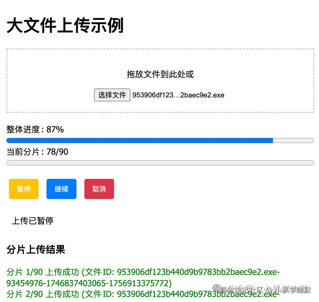Click the 大文件上传示例 page title
This screenshot has width=319, height=302.
click(66, 25)
